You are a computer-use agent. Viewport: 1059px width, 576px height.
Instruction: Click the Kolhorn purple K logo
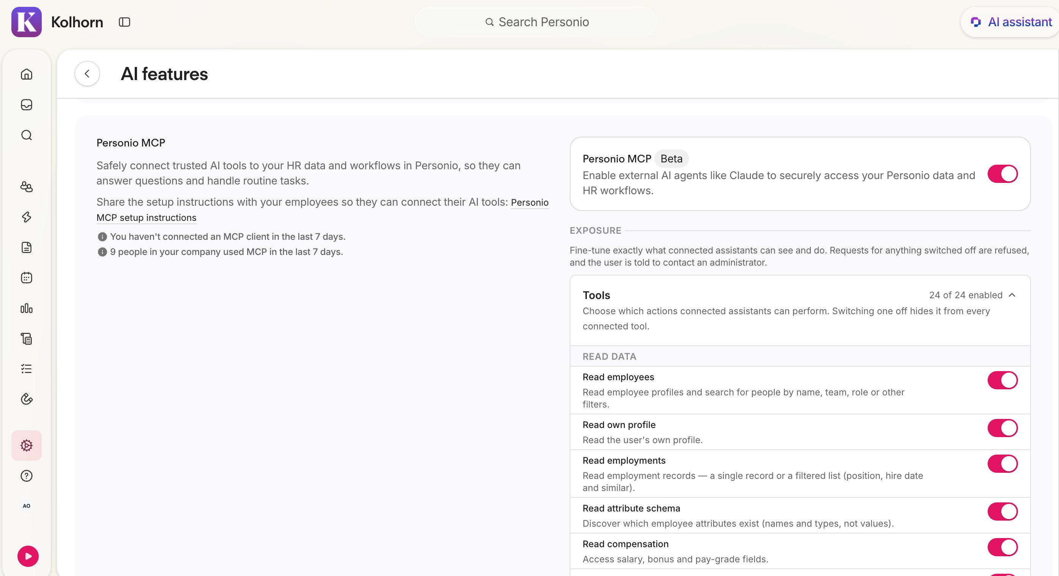(26, 22)
